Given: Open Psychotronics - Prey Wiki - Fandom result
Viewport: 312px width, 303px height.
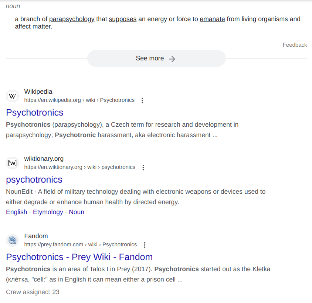Looking at the screenshot, I should [x=79, y=257].
